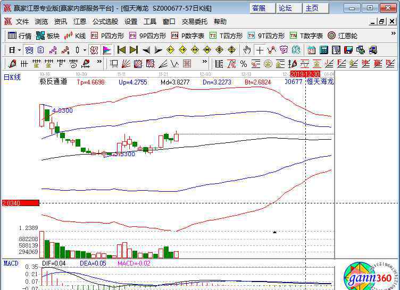The image size is (400, 290).
Task: Toggle the step-line icon labeled 9
Action: [65, 50]
